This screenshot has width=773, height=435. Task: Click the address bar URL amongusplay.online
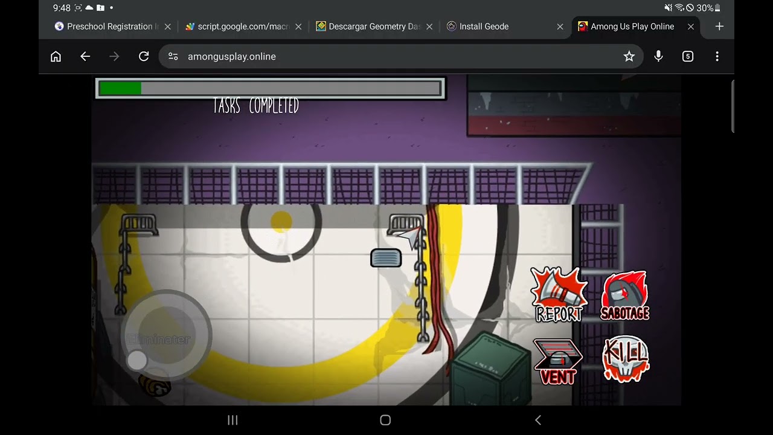tap(232, 56)
